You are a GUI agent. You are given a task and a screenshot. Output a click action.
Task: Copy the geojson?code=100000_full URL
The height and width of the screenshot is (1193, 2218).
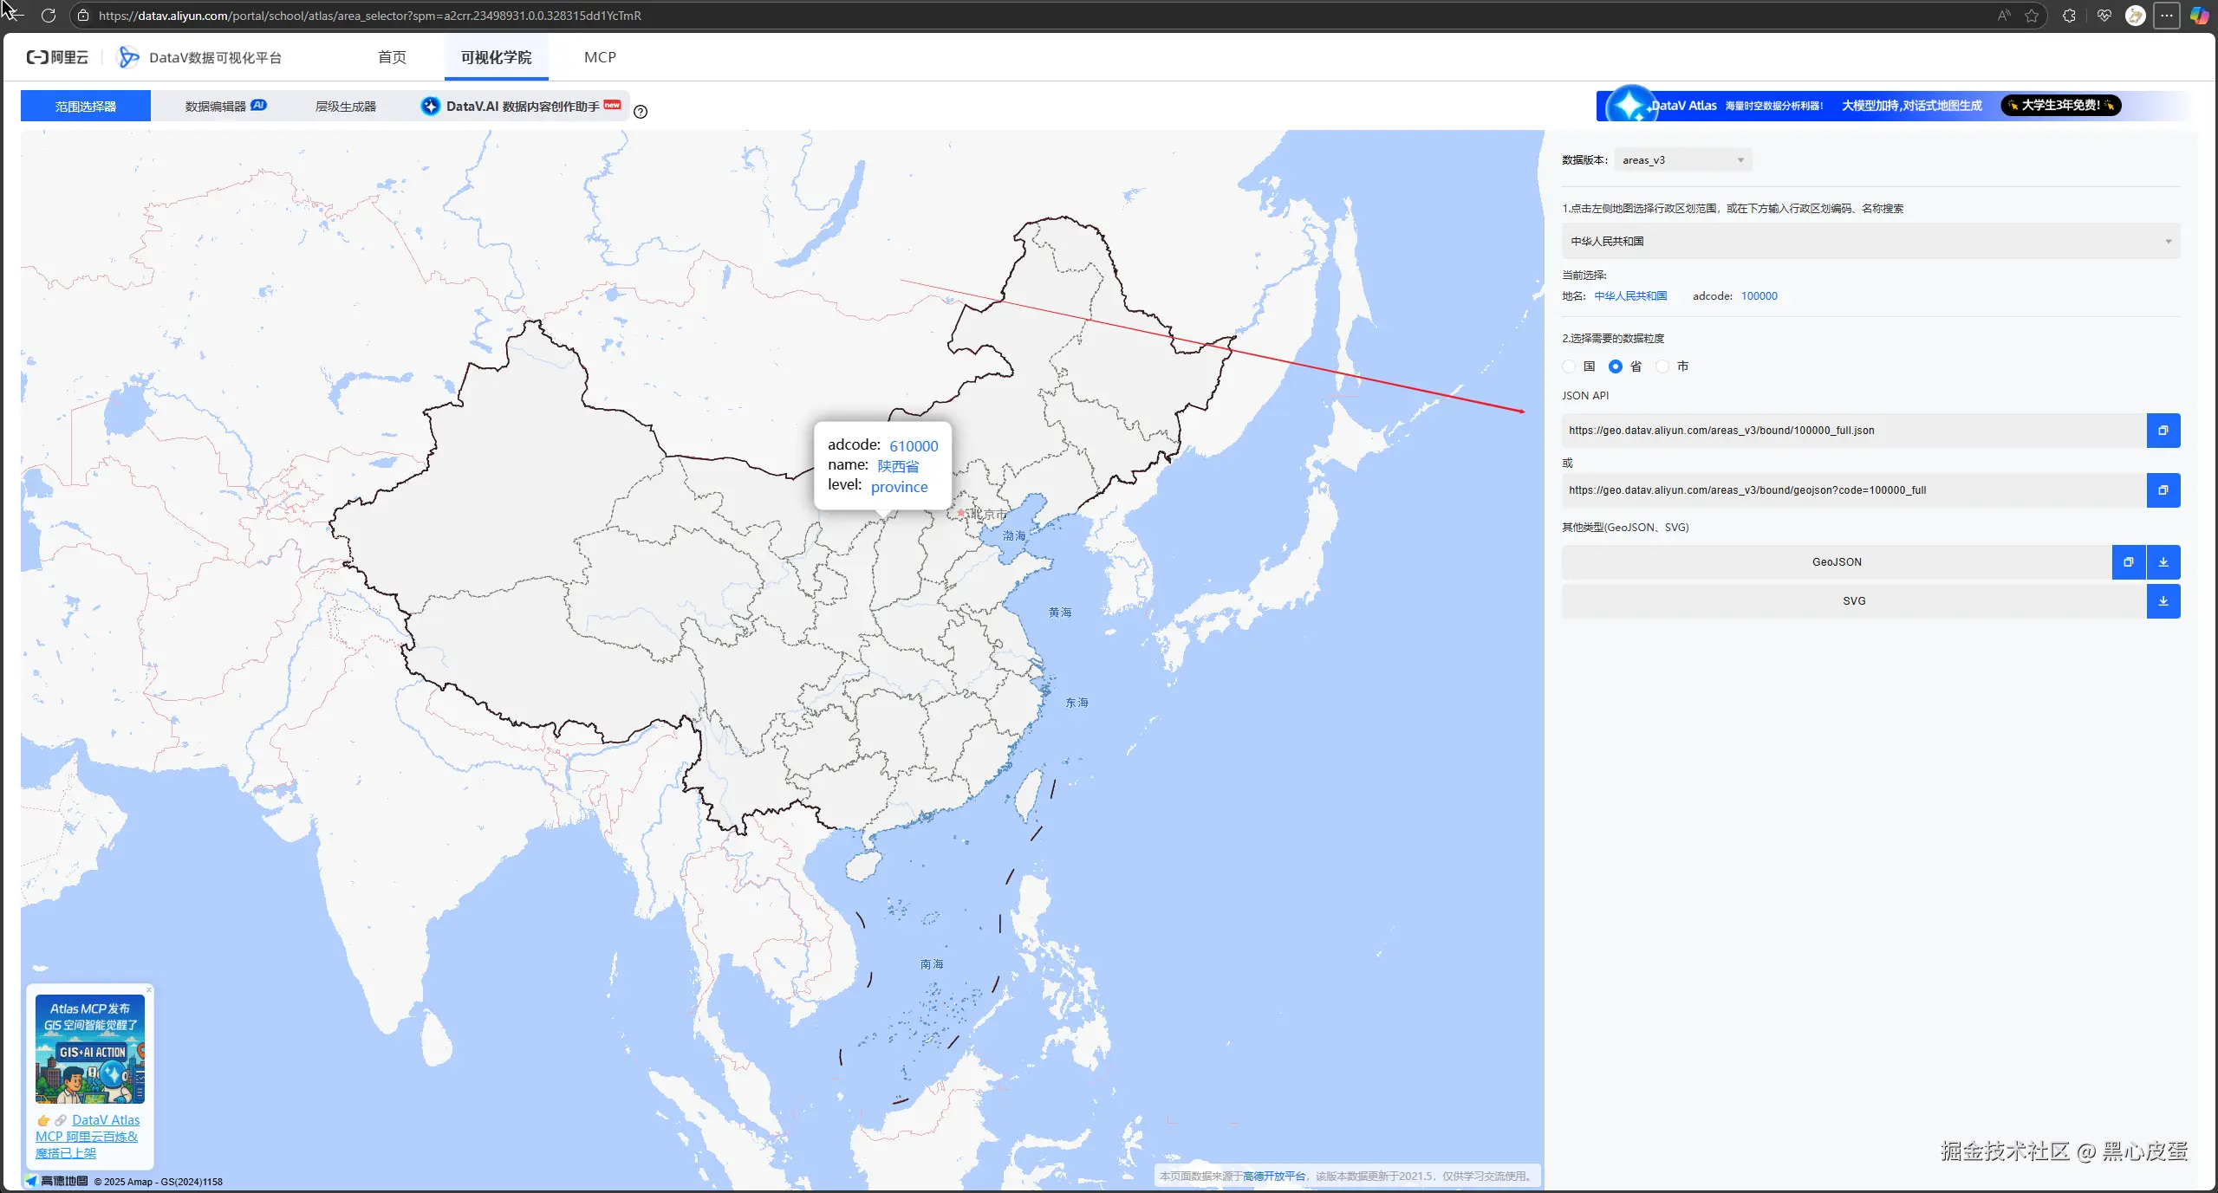(x=2163, y=490)
